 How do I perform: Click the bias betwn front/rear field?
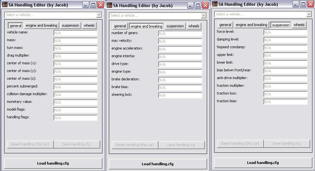click(285, 71)
